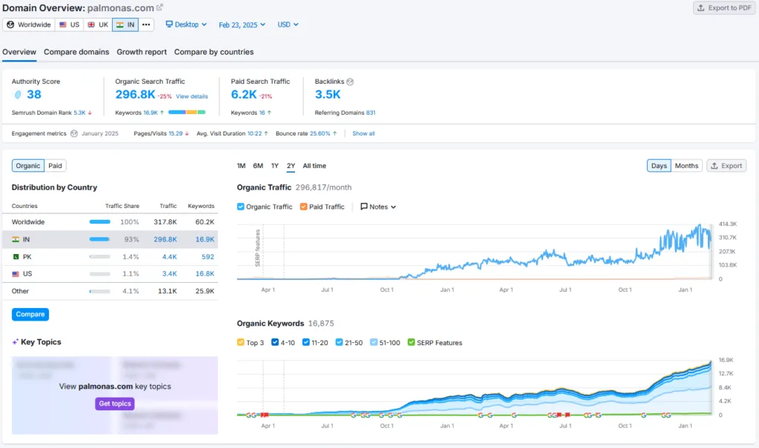
Task: Switch to the Growth report tab
Action: point(142,52)
